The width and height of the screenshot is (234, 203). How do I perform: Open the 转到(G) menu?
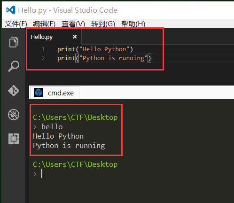[x=103, y=24]
